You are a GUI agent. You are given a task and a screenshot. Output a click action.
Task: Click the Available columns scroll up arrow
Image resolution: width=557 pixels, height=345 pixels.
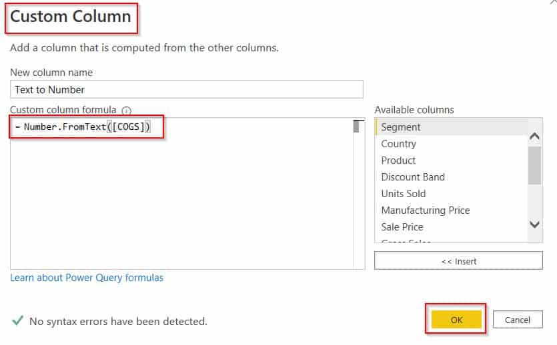tap(534, 136)
